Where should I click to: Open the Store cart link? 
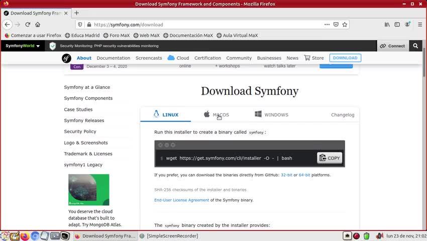[x=314, y=58]
